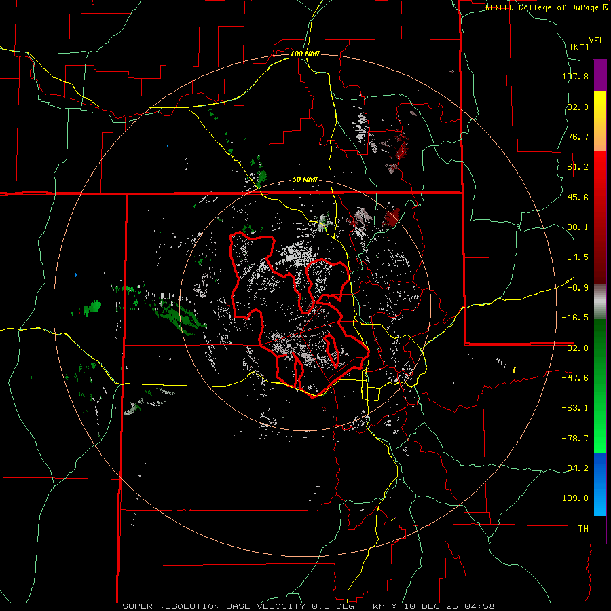Select the -109.8 scale value
This screenshot has width=611, height=611.
click(x=573, y=498)
